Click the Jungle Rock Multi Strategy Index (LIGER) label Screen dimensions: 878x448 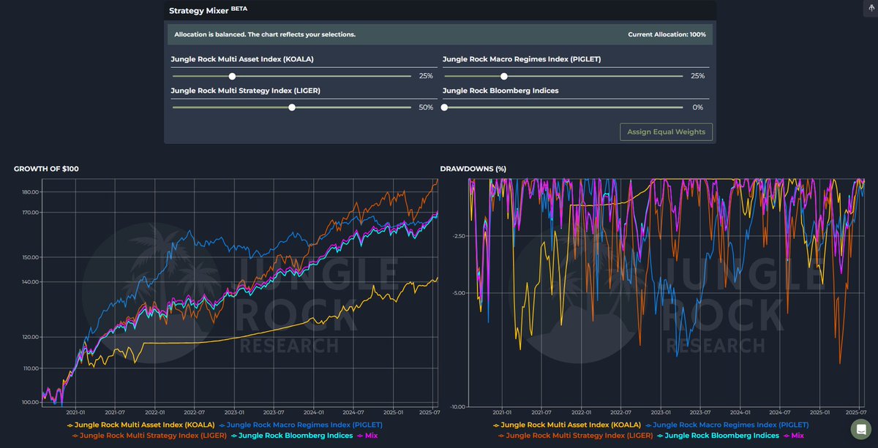[245, 91]
